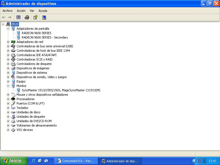Open the Archivo menu
Viewport: 220px width, 165px height.
coord(7,11)
